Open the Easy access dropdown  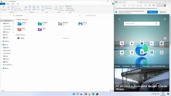pos(49,8)
